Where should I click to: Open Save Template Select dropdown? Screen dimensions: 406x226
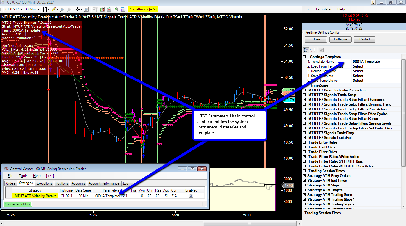377,76
